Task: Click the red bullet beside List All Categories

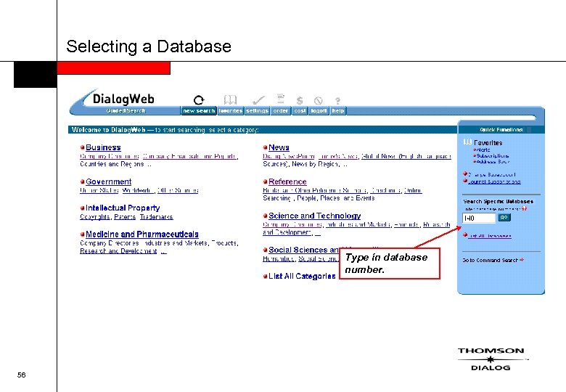Action: click(266, 277)
